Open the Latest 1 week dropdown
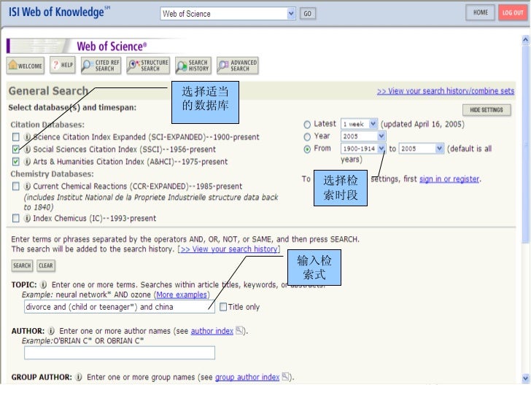 point(359,124)
